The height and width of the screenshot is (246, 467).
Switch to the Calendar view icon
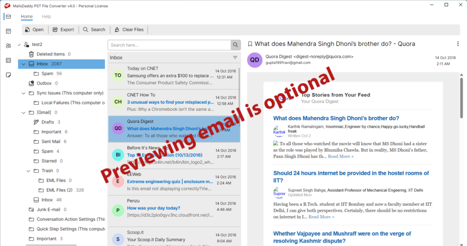coord(8,31)
